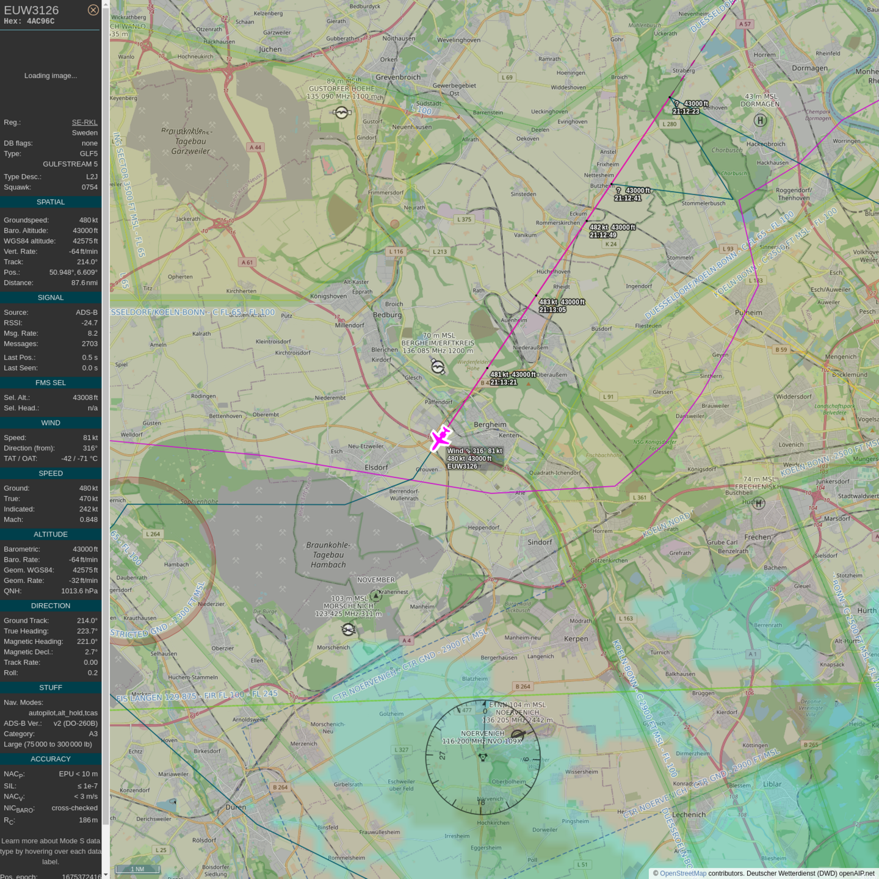Select the Dormagen heliport H icon
This screenshot has height=879, width=879.
760,120
